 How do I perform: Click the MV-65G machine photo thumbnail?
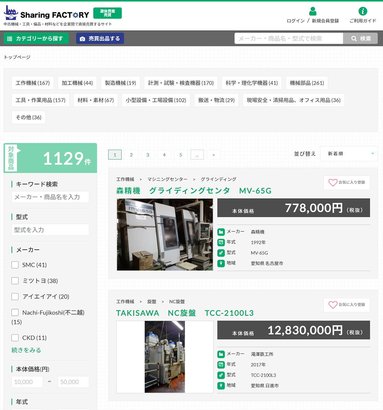click(x=165, y=235)
